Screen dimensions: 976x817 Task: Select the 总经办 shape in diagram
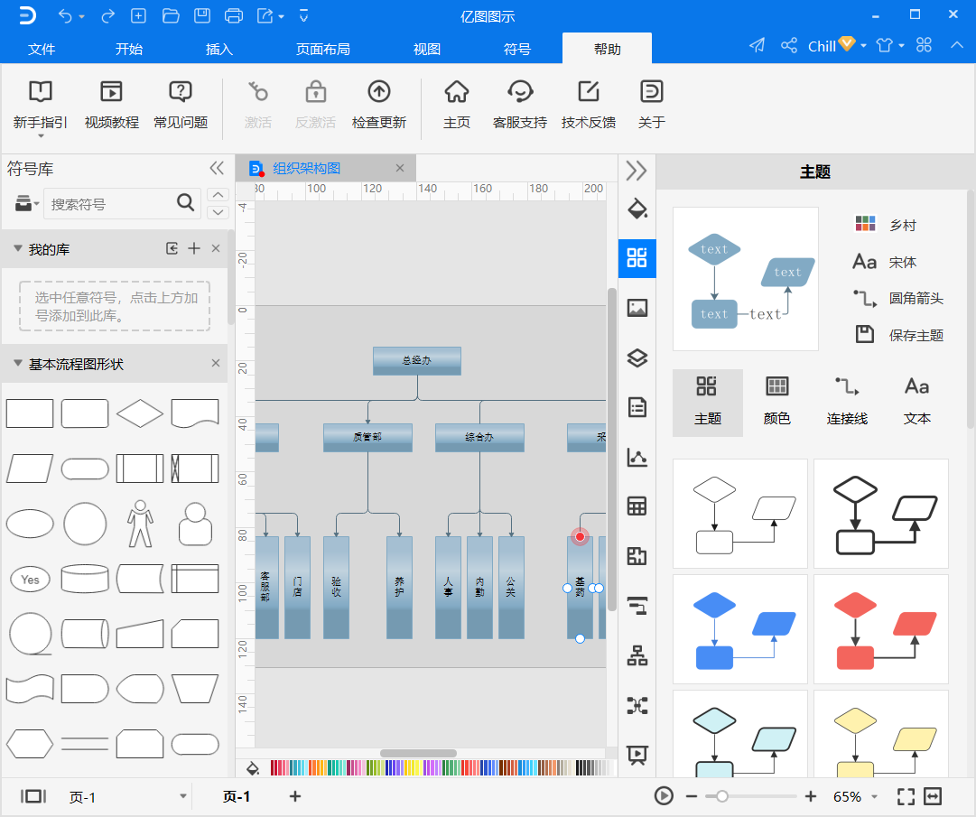coord(417,361)
